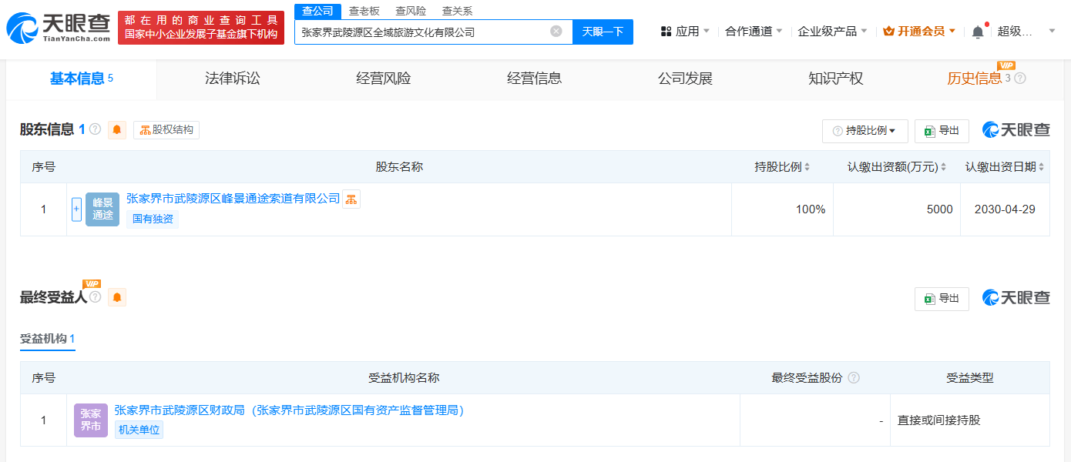Screen dimensions: 1071x462
Task: Select the 查老板 search tab
Action: tap(364, 11)
